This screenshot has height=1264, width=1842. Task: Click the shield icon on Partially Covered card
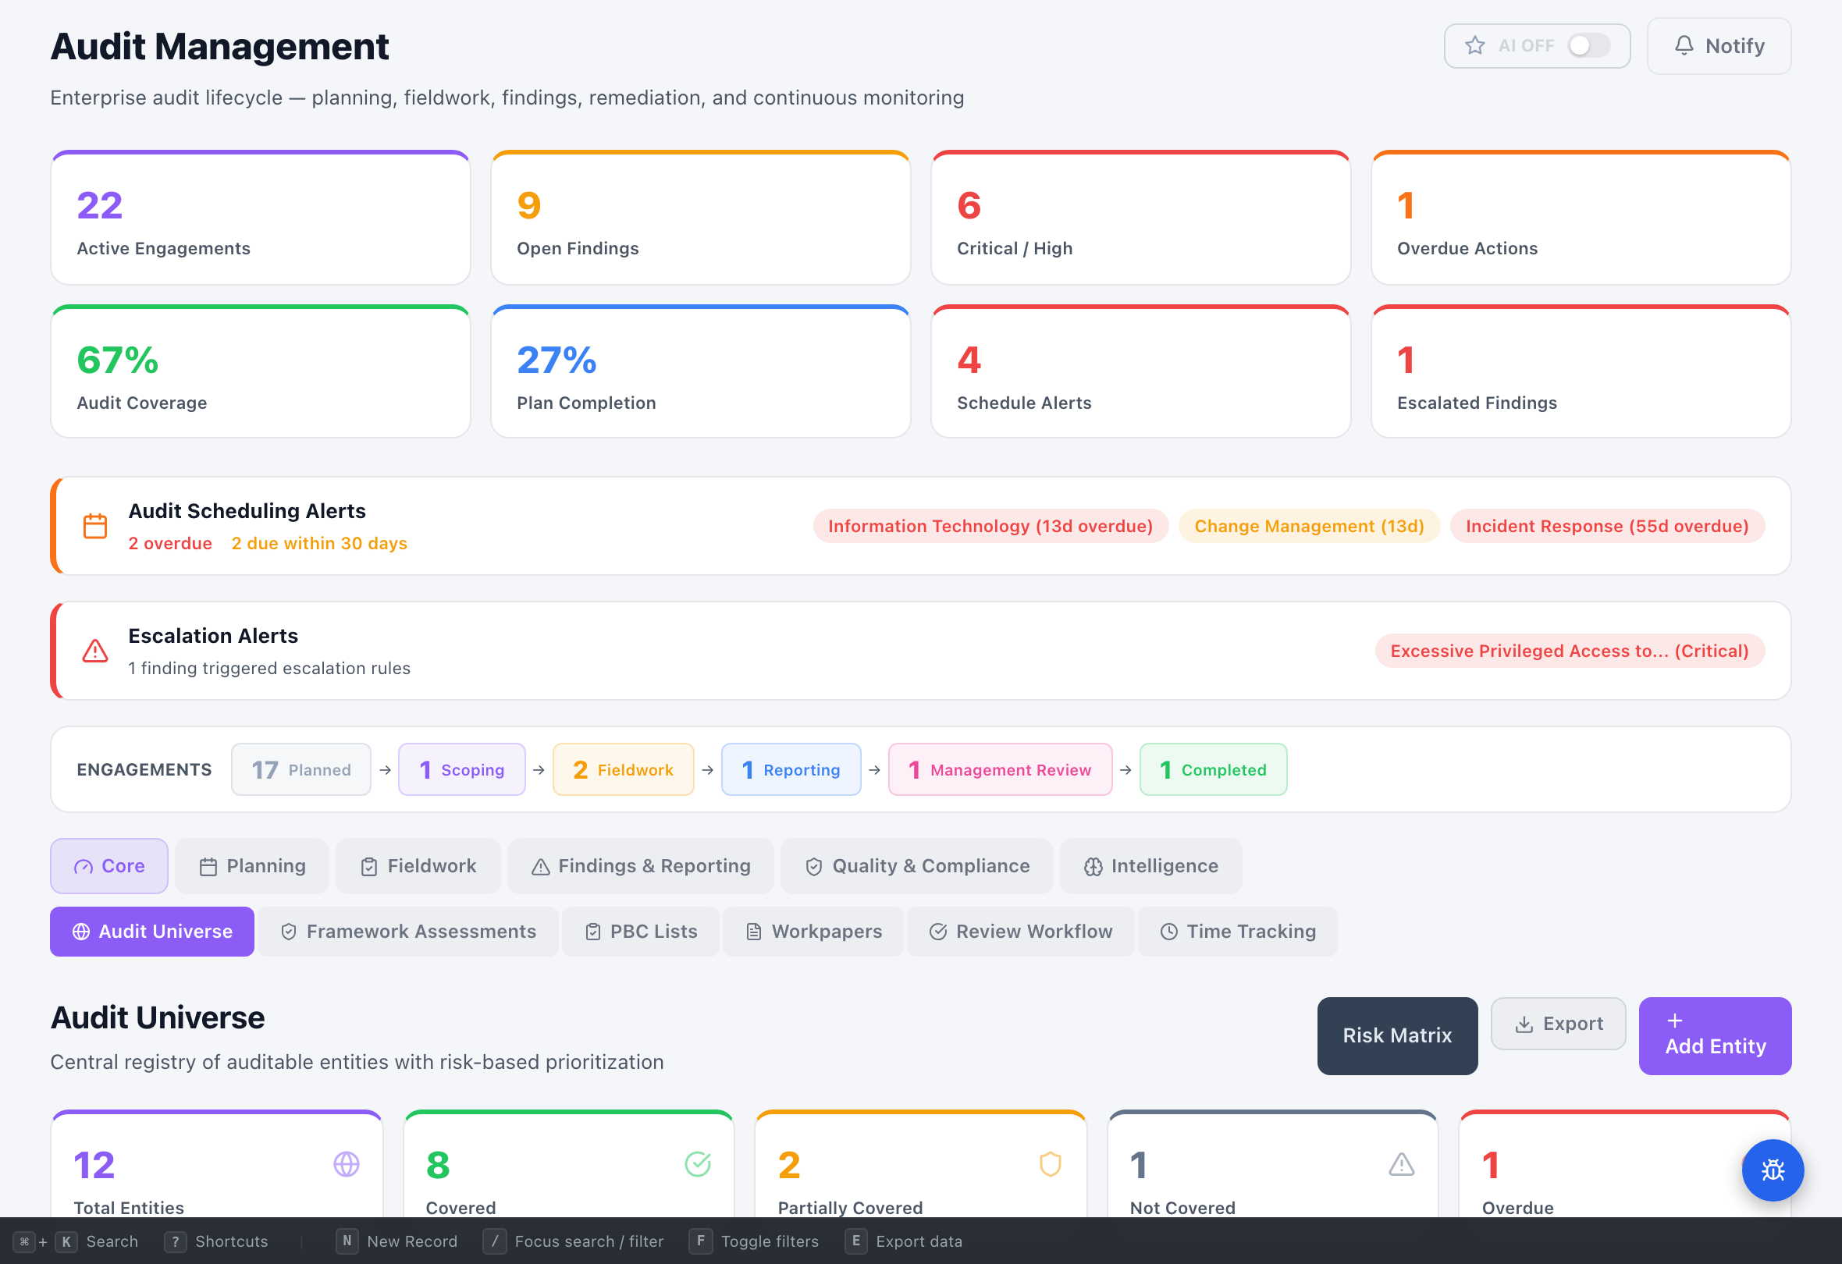[x=1050, y=1165]
